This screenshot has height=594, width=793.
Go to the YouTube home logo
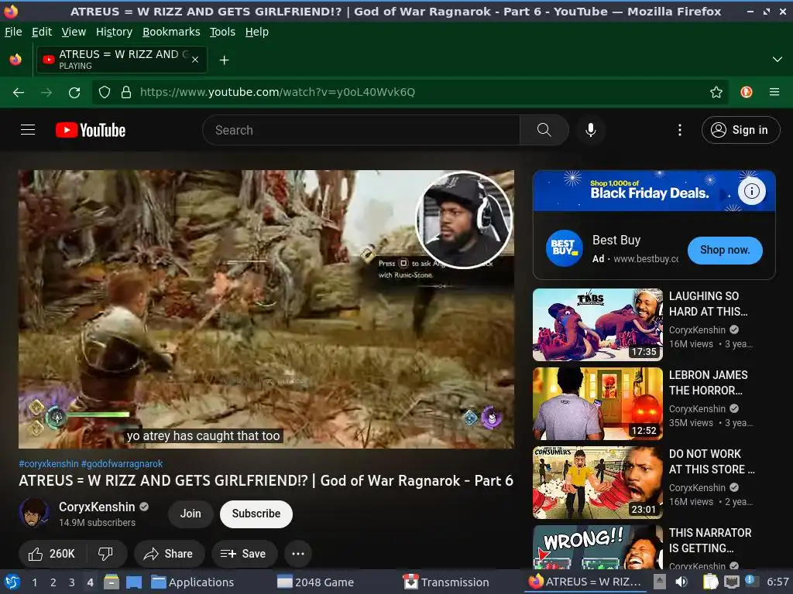tap(91, 130)
